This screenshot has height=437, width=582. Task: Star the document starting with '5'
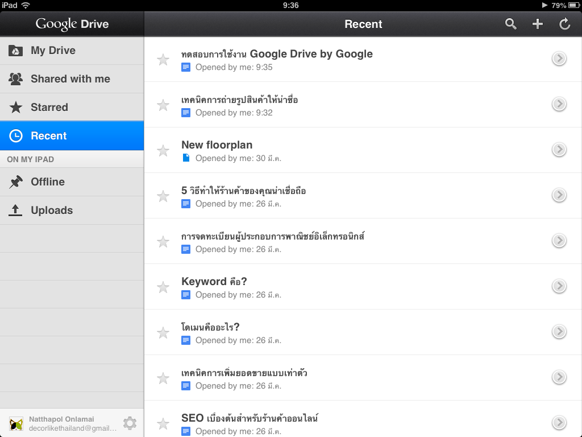pyautogui.click(x=163, y=196)
